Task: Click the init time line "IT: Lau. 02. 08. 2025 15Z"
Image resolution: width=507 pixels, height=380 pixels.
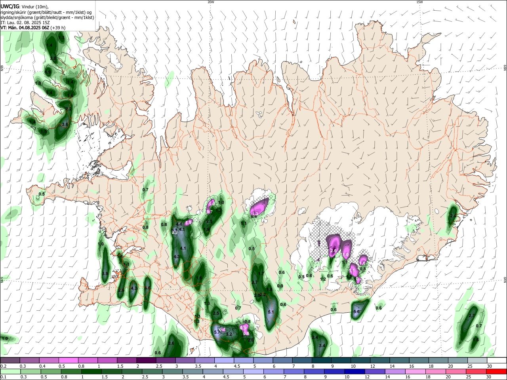Action: point(25,23)
